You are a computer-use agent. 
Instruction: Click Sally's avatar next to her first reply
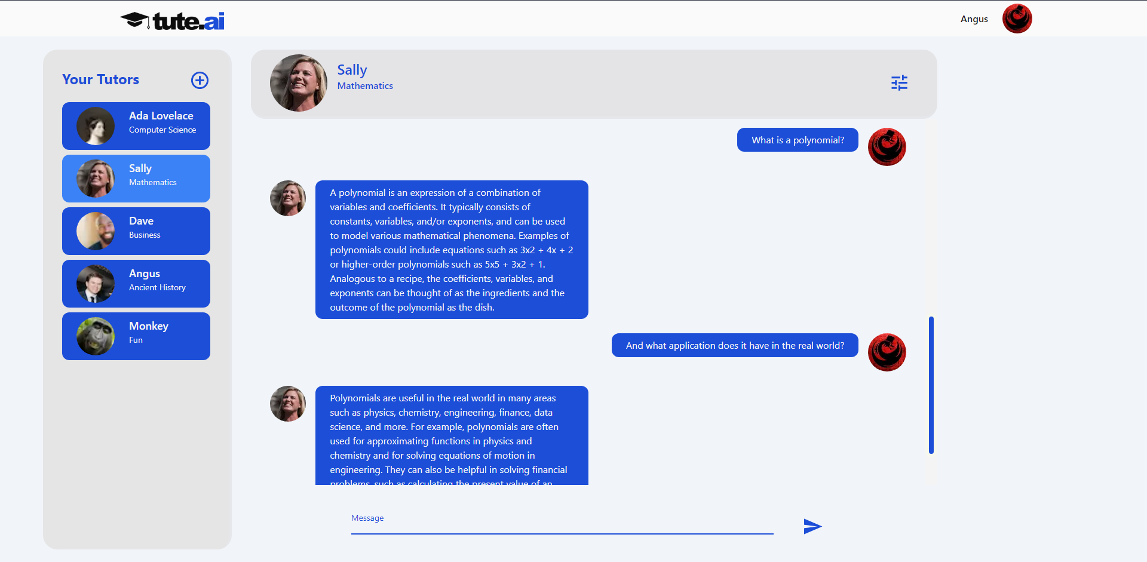(x=287, y=198)
